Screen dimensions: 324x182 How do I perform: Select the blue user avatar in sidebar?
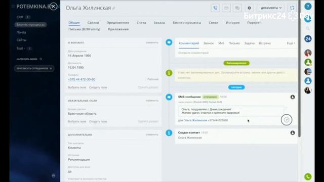point(308,81)
